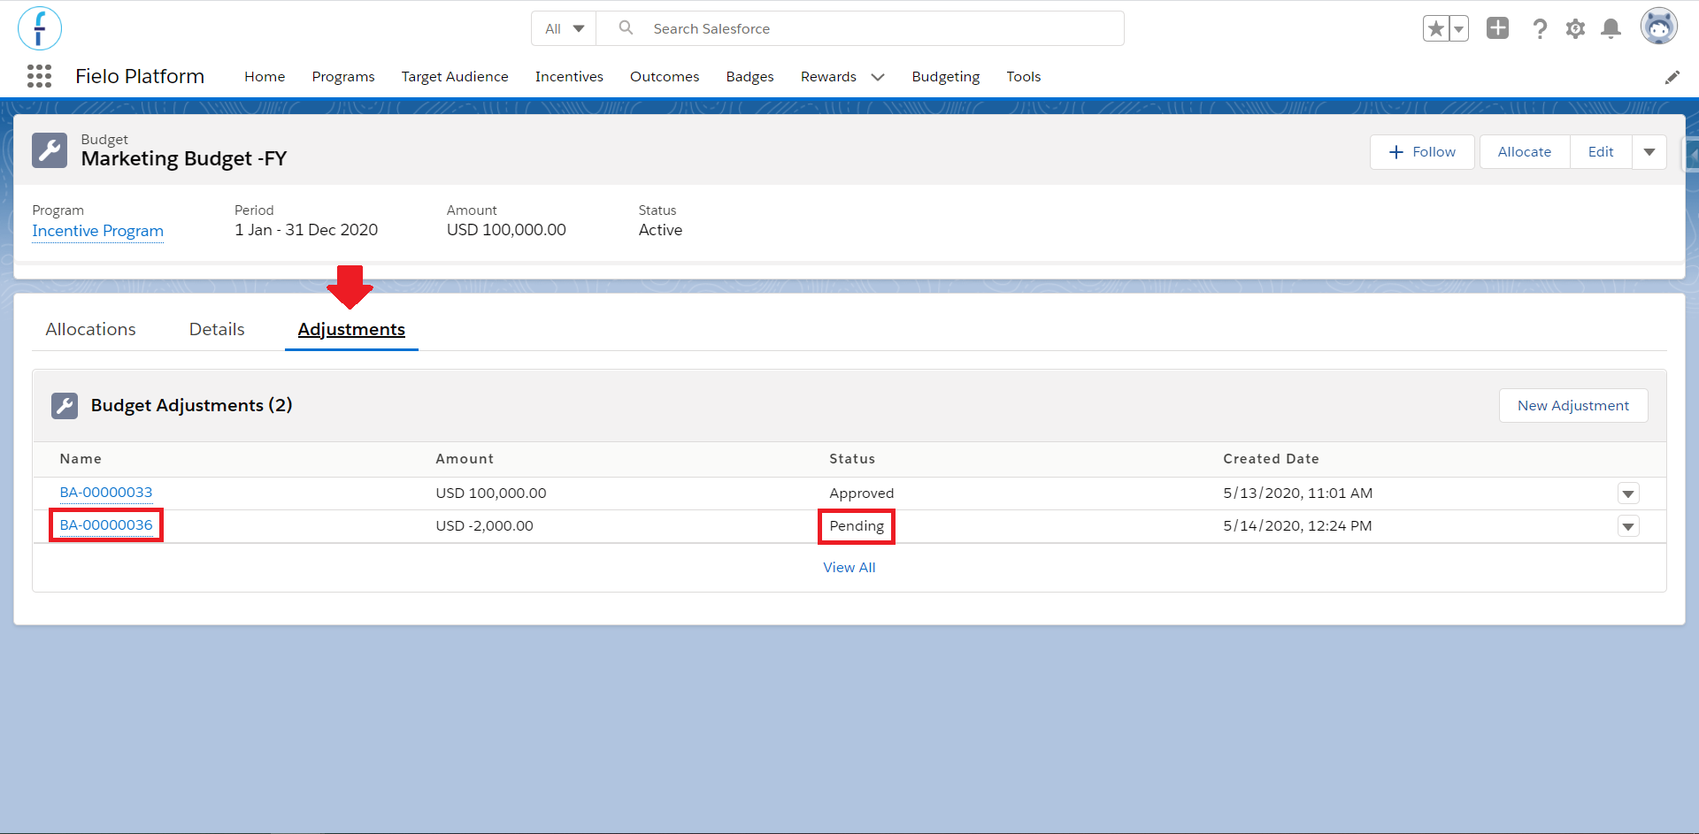Click the Marketing Budget -FY title
This screenshot has height=834, width=1699.
pos(184,159)
